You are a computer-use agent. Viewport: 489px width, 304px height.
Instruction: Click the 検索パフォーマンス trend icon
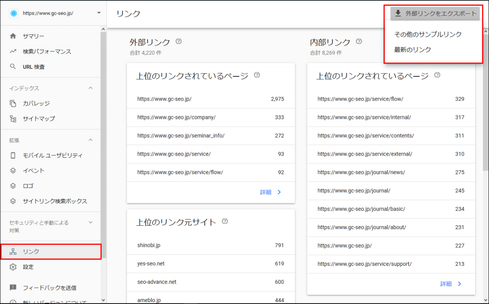[x=13, y=52]
